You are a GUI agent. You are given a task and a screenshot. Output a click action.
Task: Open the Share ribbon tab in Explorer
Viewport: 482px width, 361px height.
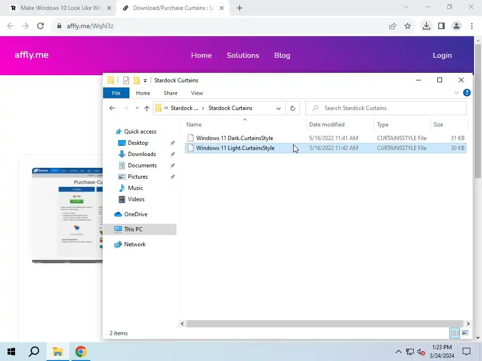click(x=170, y=93)
